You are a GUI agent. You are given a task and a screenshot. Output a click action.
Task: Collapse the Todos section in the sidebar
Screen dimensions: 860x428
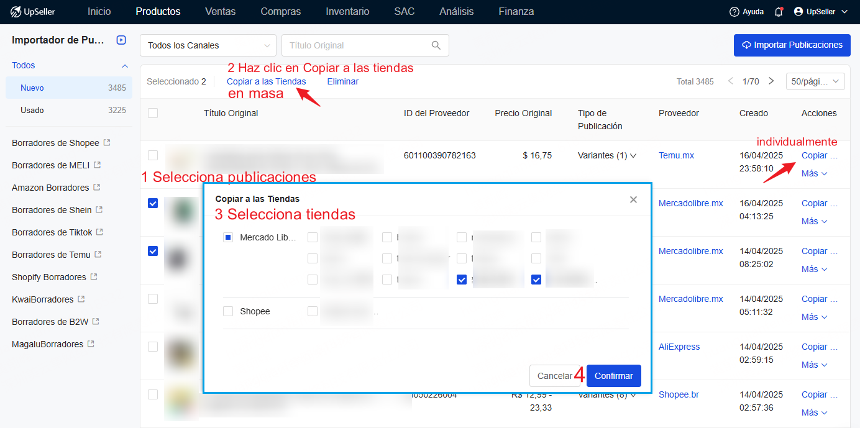[x=125, y=65]
